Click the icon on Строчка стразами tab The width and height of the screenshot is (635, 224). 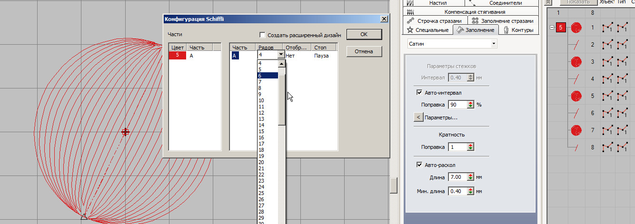pyautogui.click(x=410, y=21)
